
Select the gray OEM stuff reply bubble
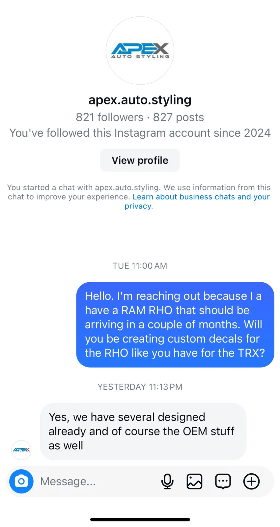[143, 431]
